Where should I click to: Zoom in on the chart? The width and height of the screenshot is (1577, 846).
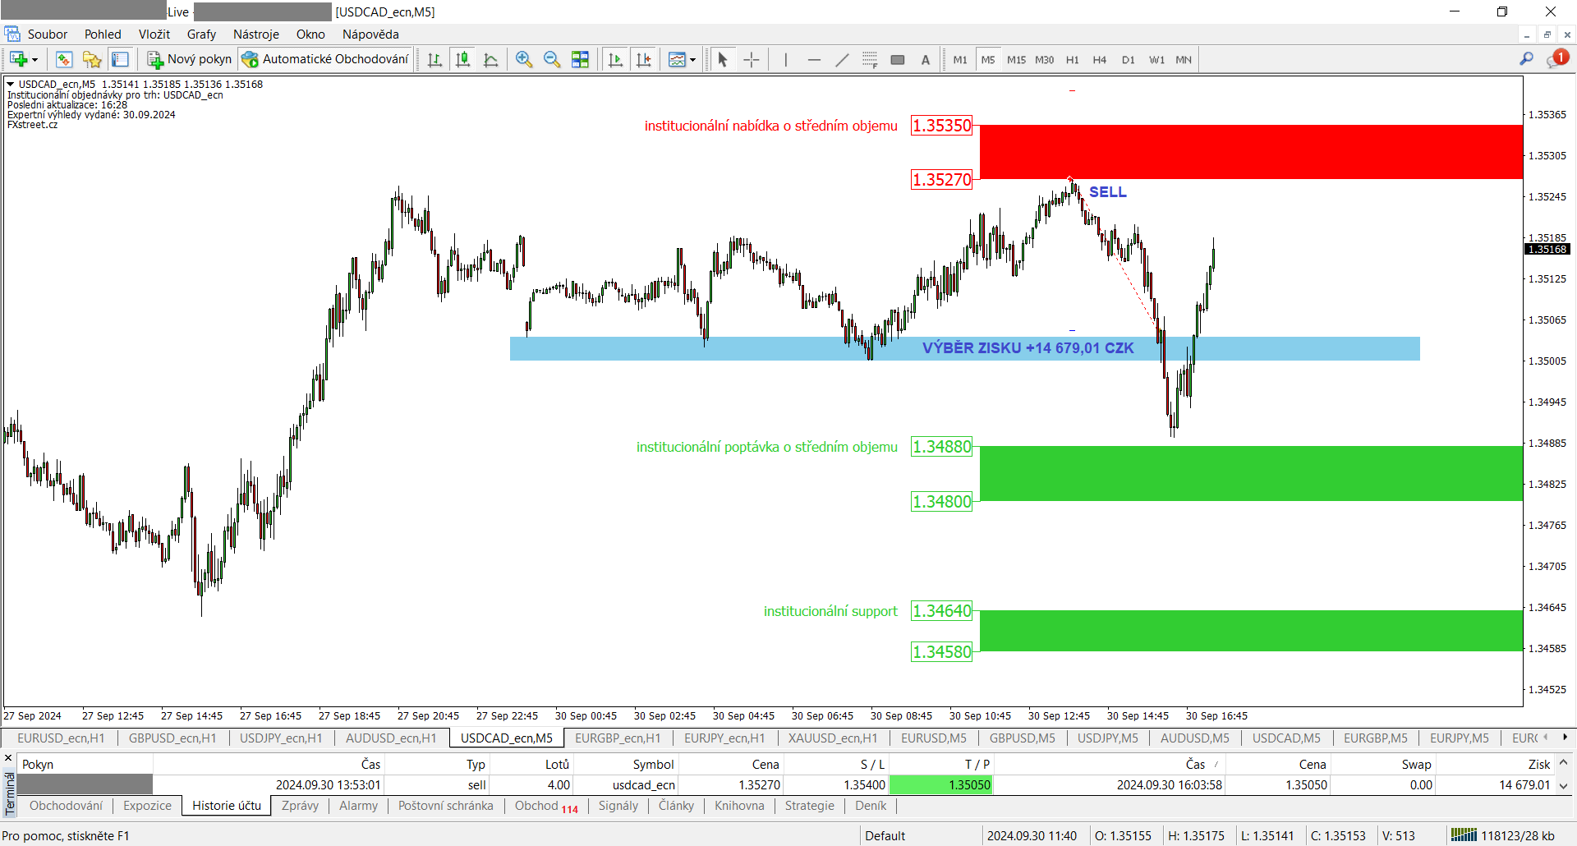[524, 59]
